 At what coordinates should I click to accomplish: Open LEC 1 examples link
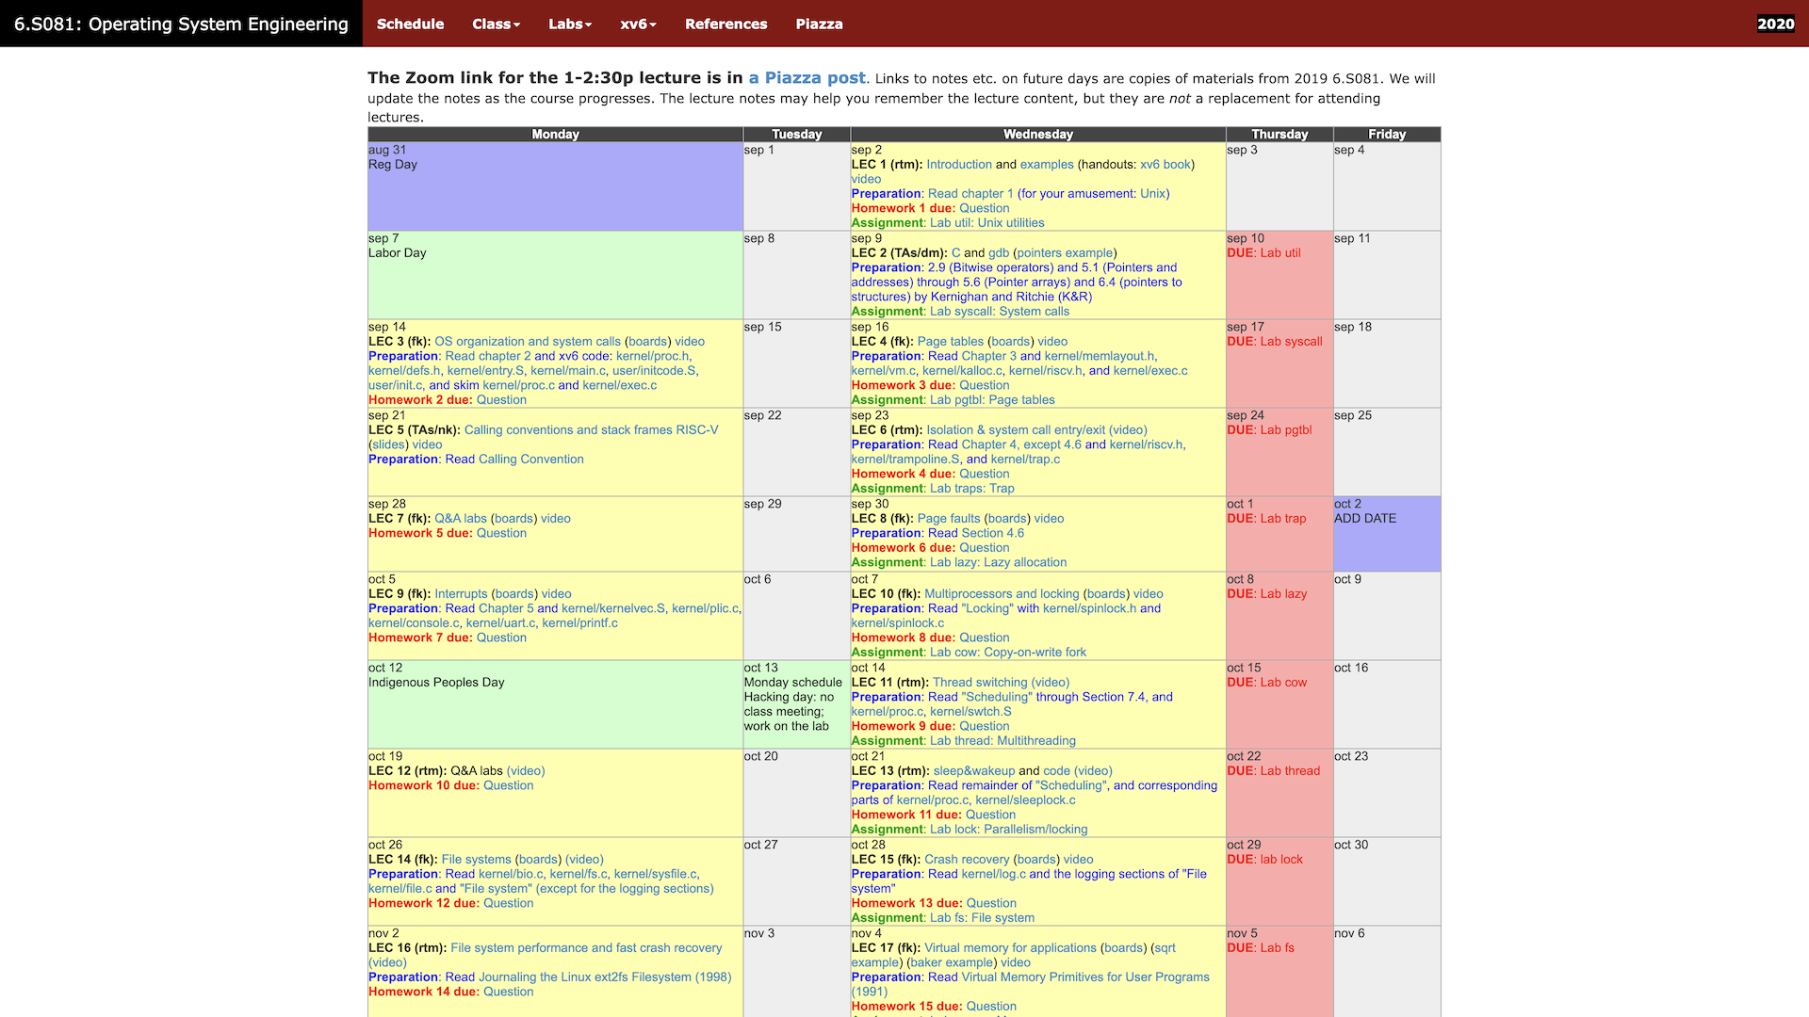[x=1047, y=164]
